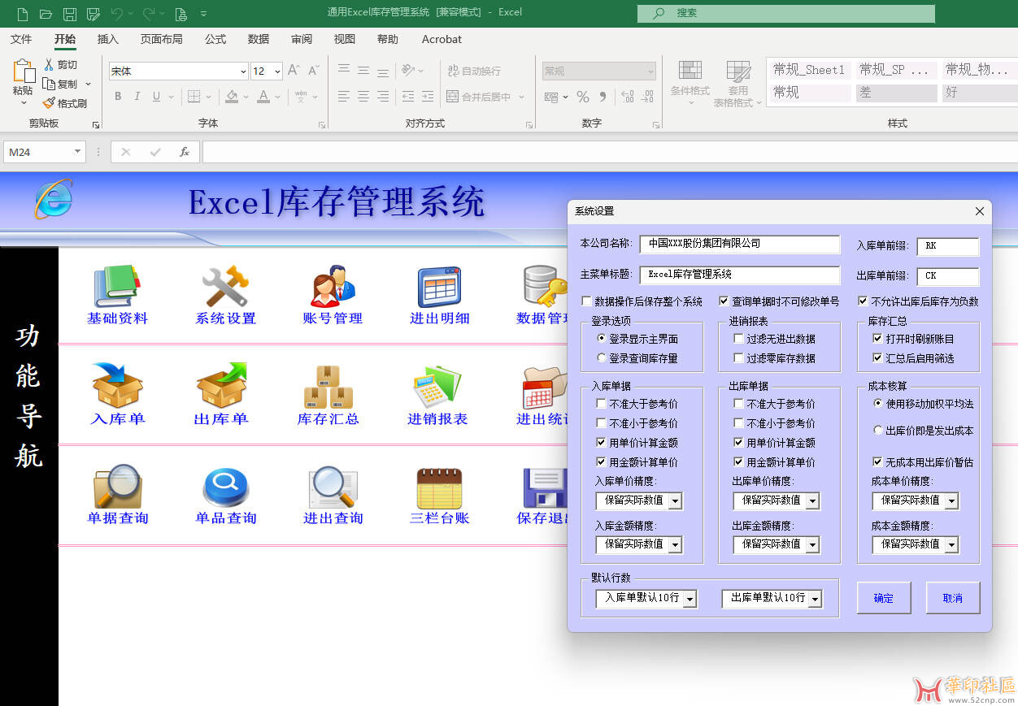The height and width of the screenshot is (706, 1018).
Task: Click the 确定 button
Action: click(884, 598)
